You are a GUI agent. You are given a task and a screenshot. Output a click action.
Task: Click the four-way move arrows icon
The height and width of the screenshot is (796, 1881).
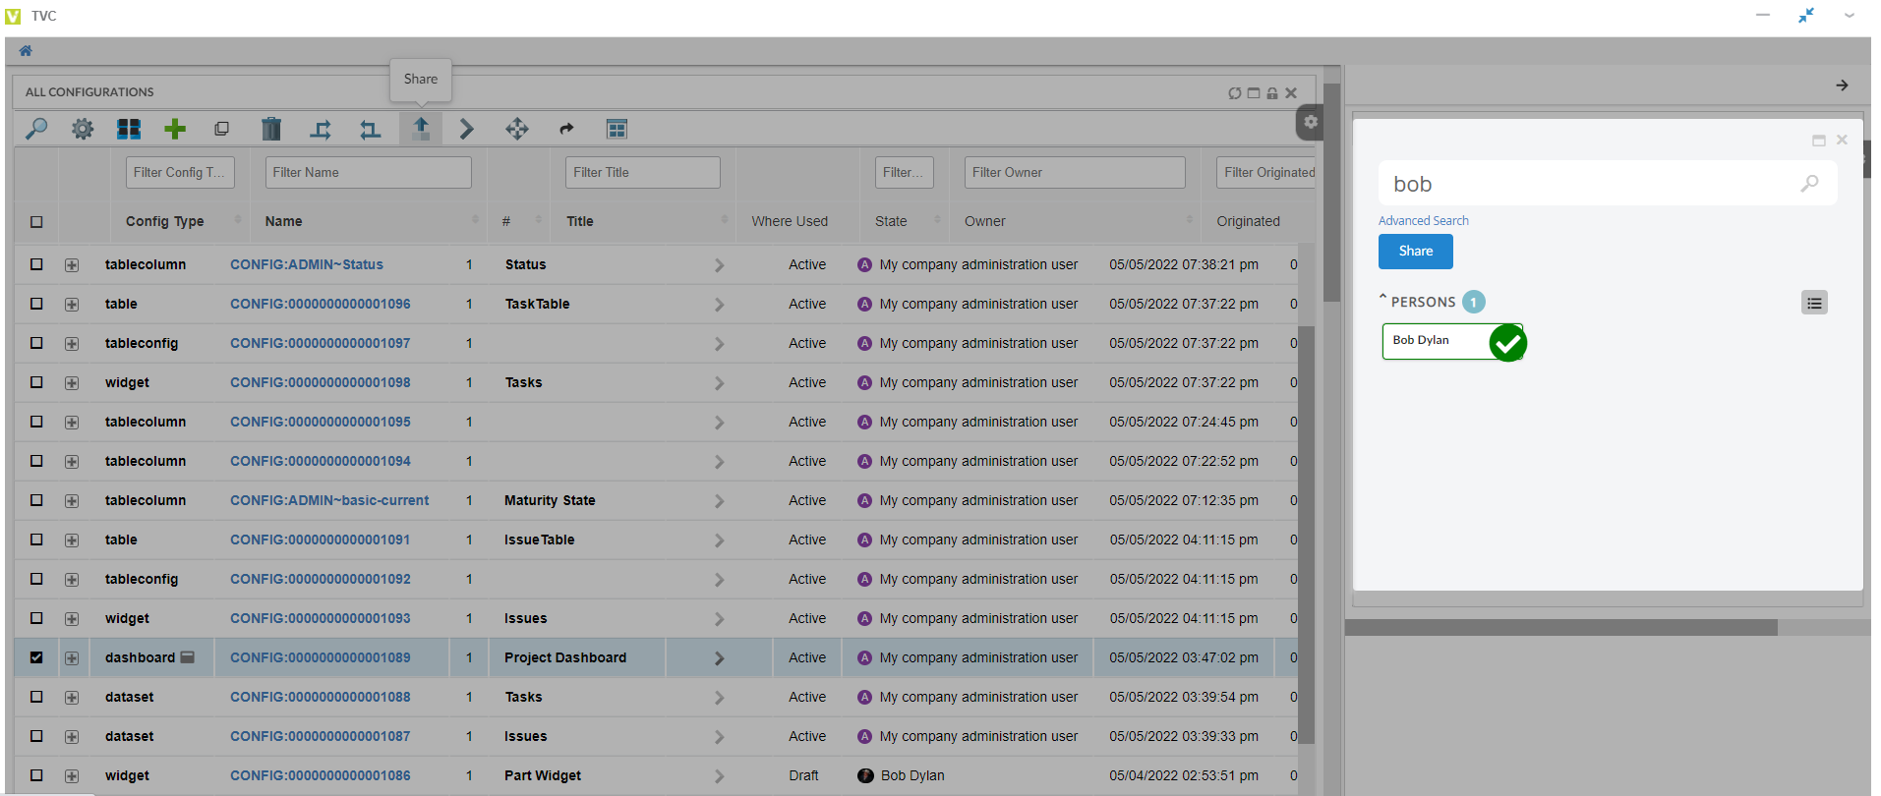(516, 129)
